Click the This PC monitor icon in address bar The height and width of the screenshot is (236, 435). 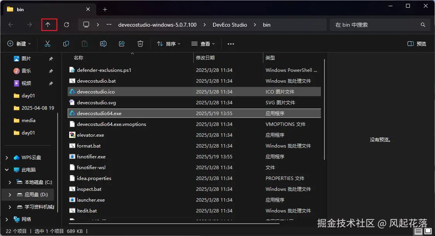pyautogui.click(x=86, y=25)
